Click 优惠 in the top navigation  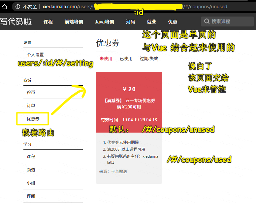[x=173, y=22]
